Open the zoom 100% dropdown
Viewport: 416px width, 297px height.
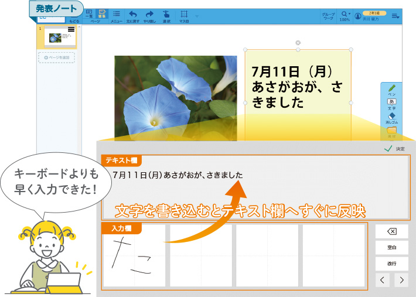coord(345,15)
